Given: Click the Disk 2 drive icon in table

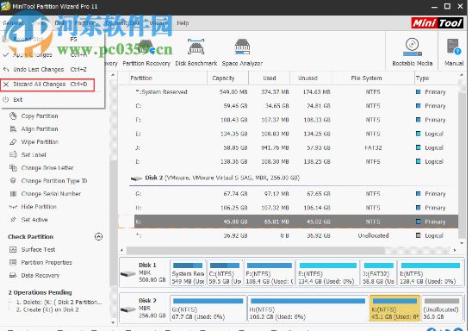Looking at the screenshot, I should point(136,178).
